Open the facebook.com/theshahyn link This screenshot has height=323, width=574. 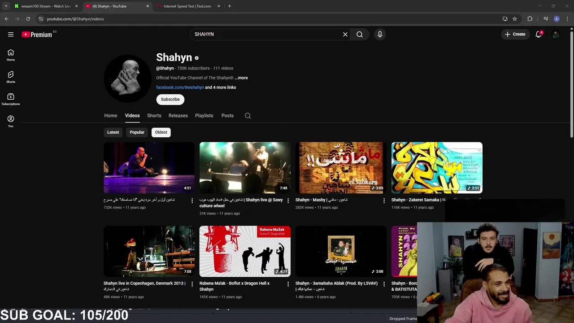180,87
